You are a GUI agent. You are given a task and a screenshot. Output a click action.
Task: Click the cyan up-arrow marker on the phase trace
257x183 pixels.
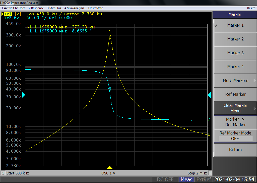click(x=191, y=122)
